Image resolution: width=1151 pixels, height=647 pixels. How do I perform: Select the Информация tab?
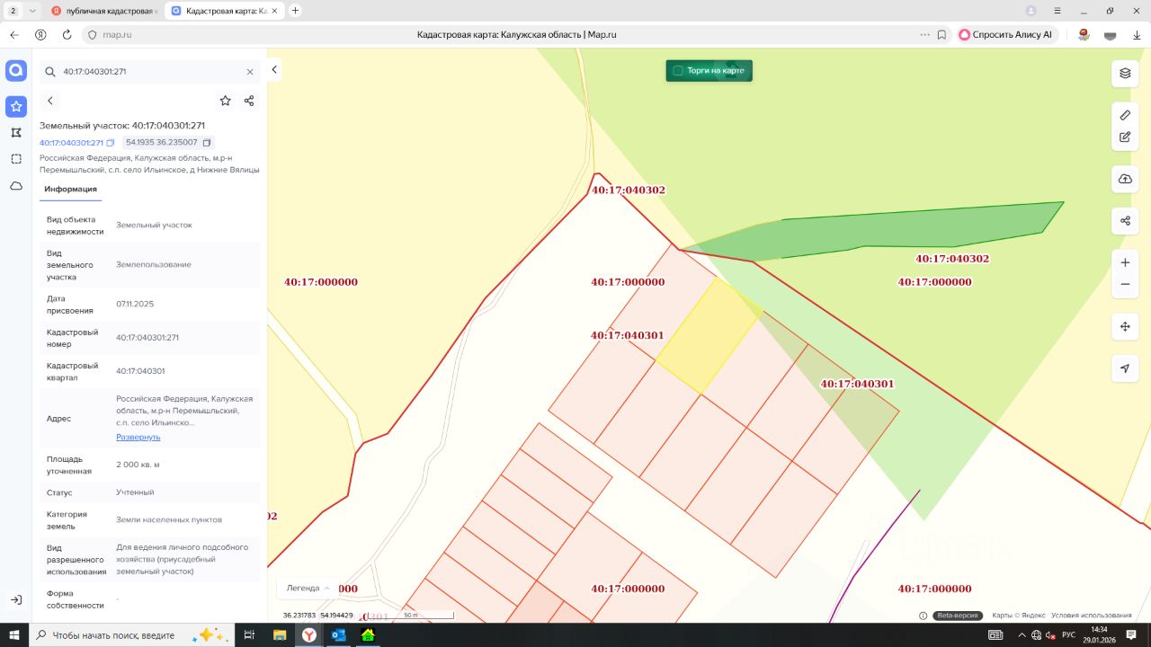70,189
